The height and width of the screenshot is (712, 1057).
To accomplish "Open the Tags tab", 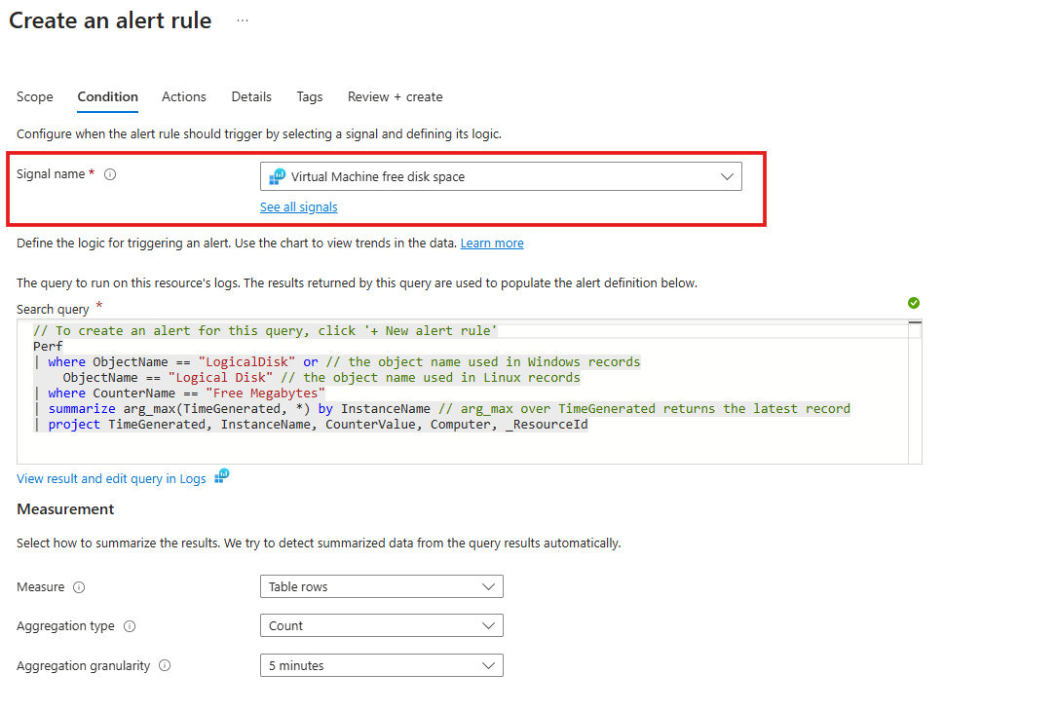I will pyautogui.click(x=310, y=97).
